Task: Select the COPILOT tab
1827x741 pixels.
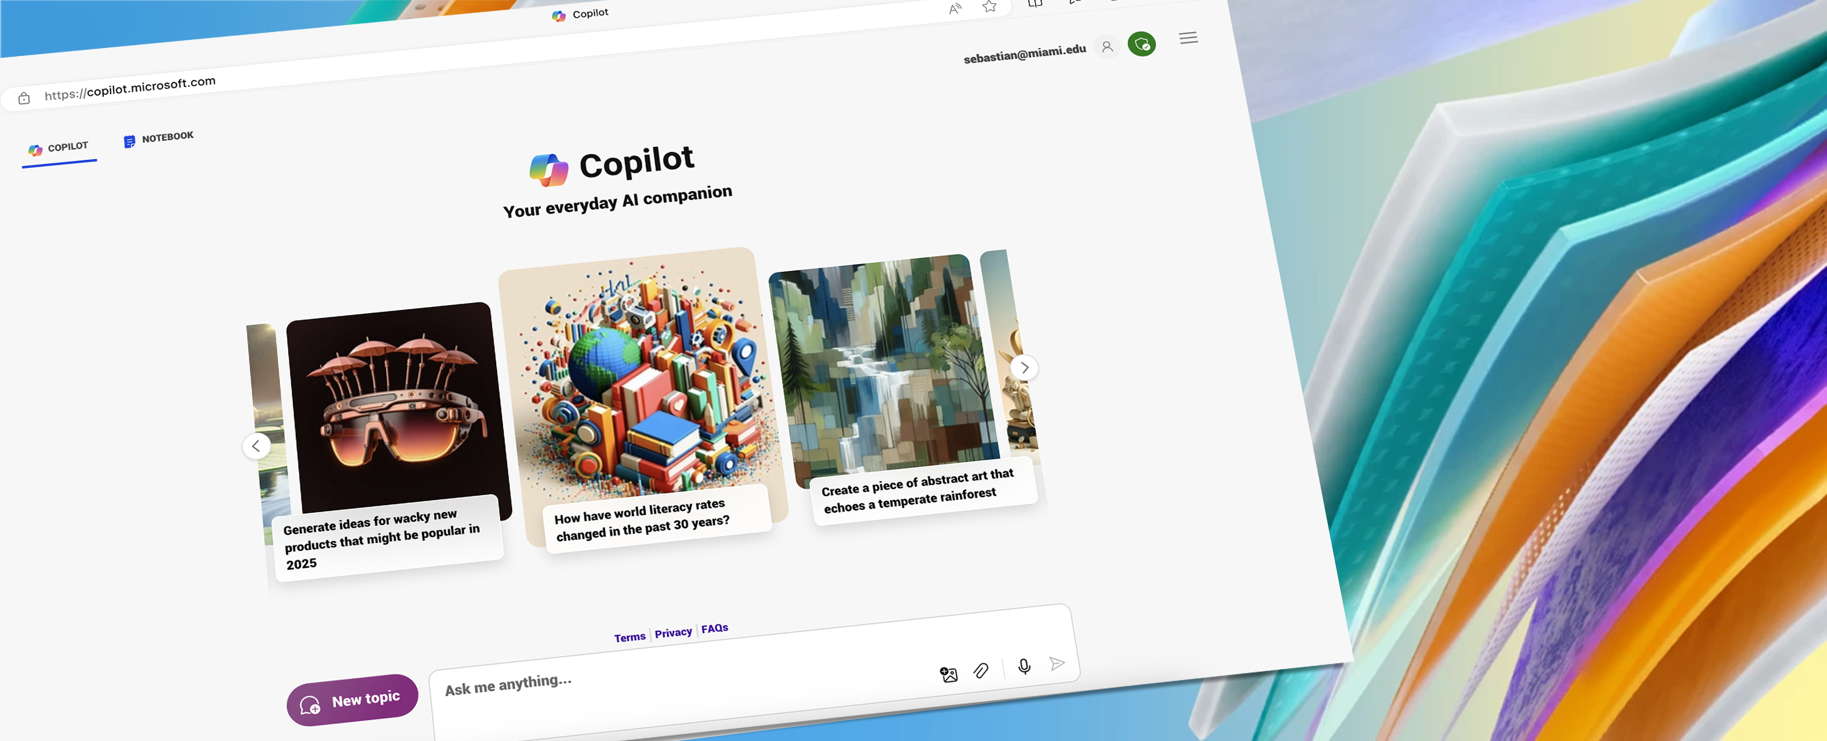Action: tap(59, 149)
